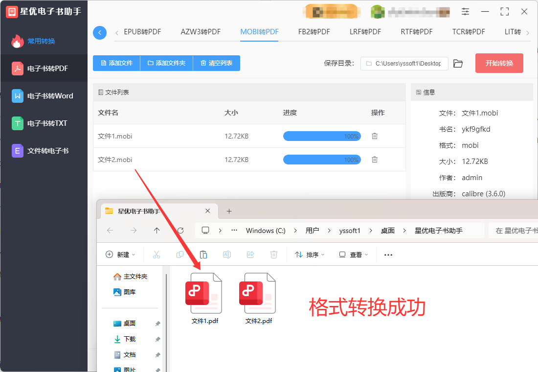The width and height of the screenshot is (538, 372).
Task: Click yssoft1 breadcrumb in address bar
Action: (x=350, y=231)
